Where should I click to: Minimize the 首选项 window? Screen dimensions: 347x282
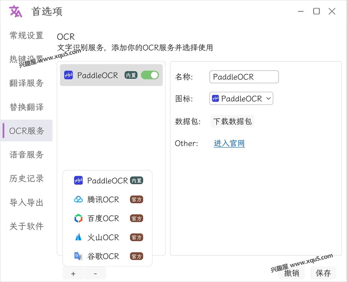click(x=301, y=12)
